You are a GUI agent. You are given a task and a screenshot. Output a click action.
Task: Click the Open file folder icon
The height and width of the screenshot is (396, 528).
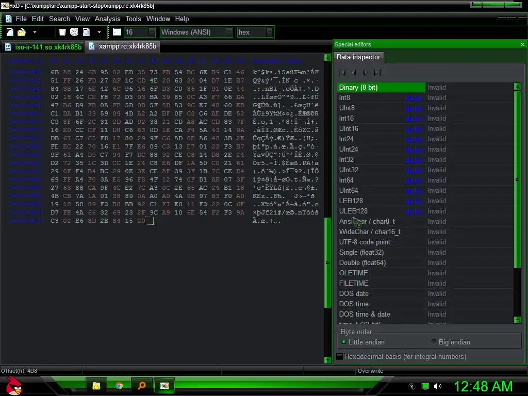point(22,32)
